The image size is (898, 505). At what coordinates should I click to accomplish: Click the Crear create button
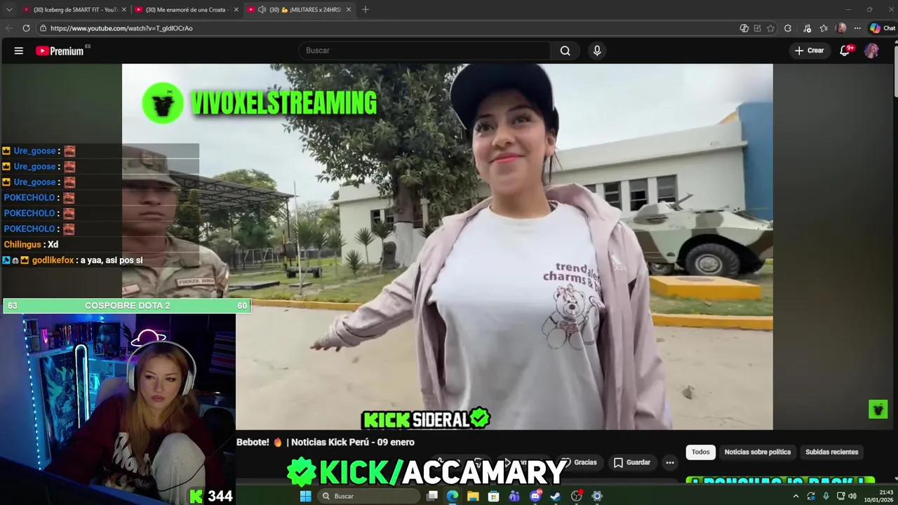[x=809, y=50]
